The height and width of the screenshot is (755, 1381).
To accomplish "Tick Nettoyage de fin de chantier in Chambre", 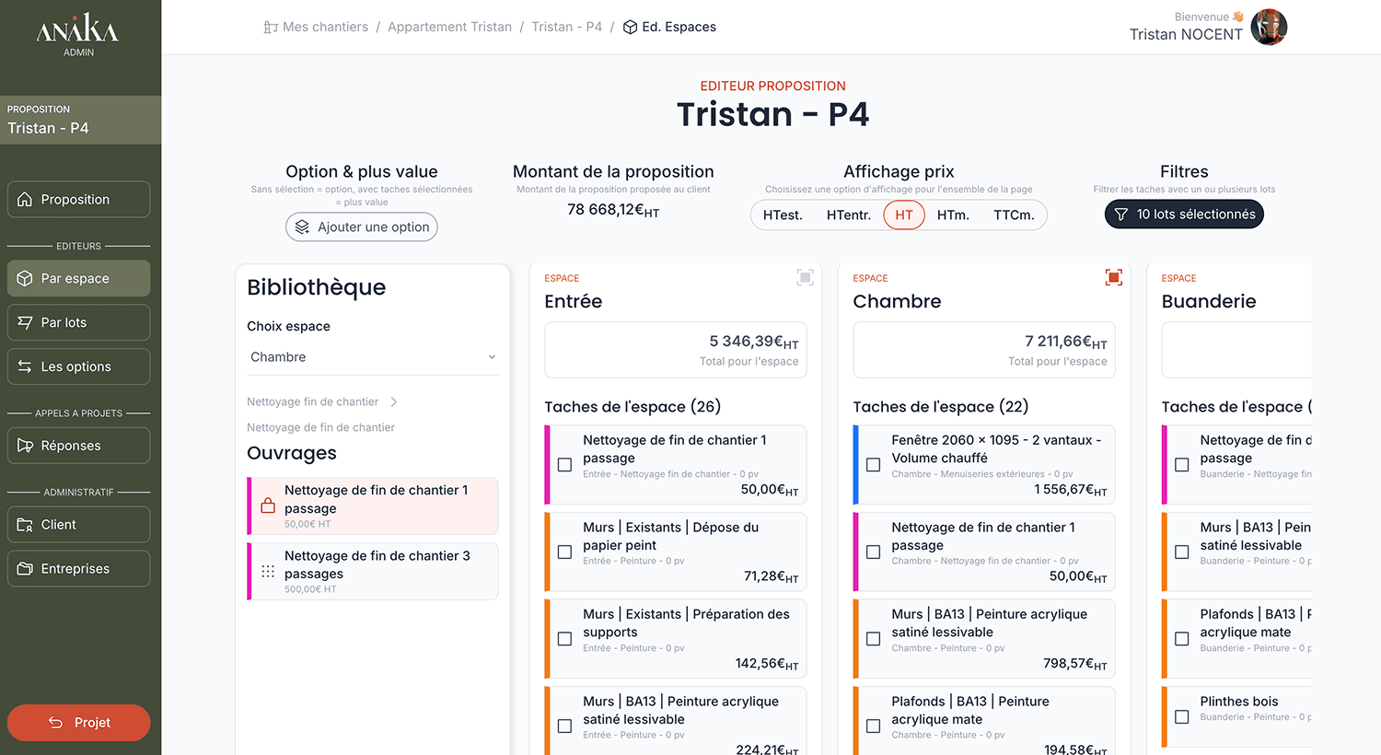I will tap(873, 552).
